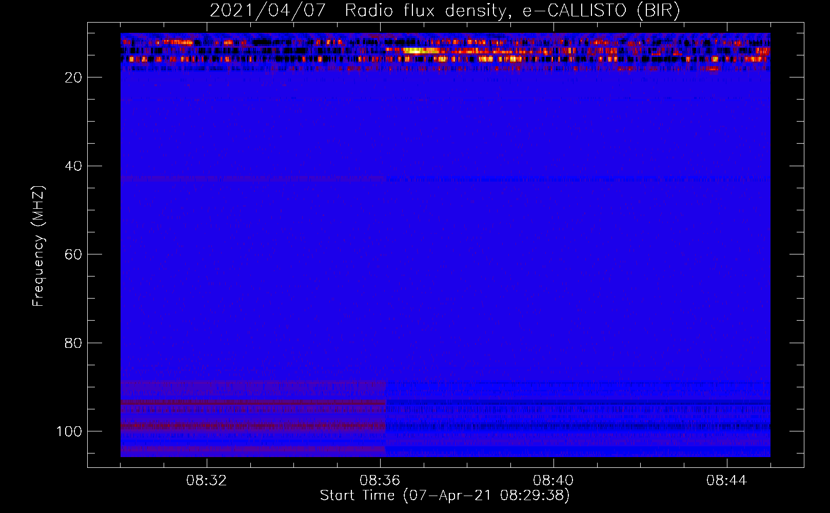
Task: Click the 20 frequency tick label
Action: pyautogui.click(x=73, y=77)
